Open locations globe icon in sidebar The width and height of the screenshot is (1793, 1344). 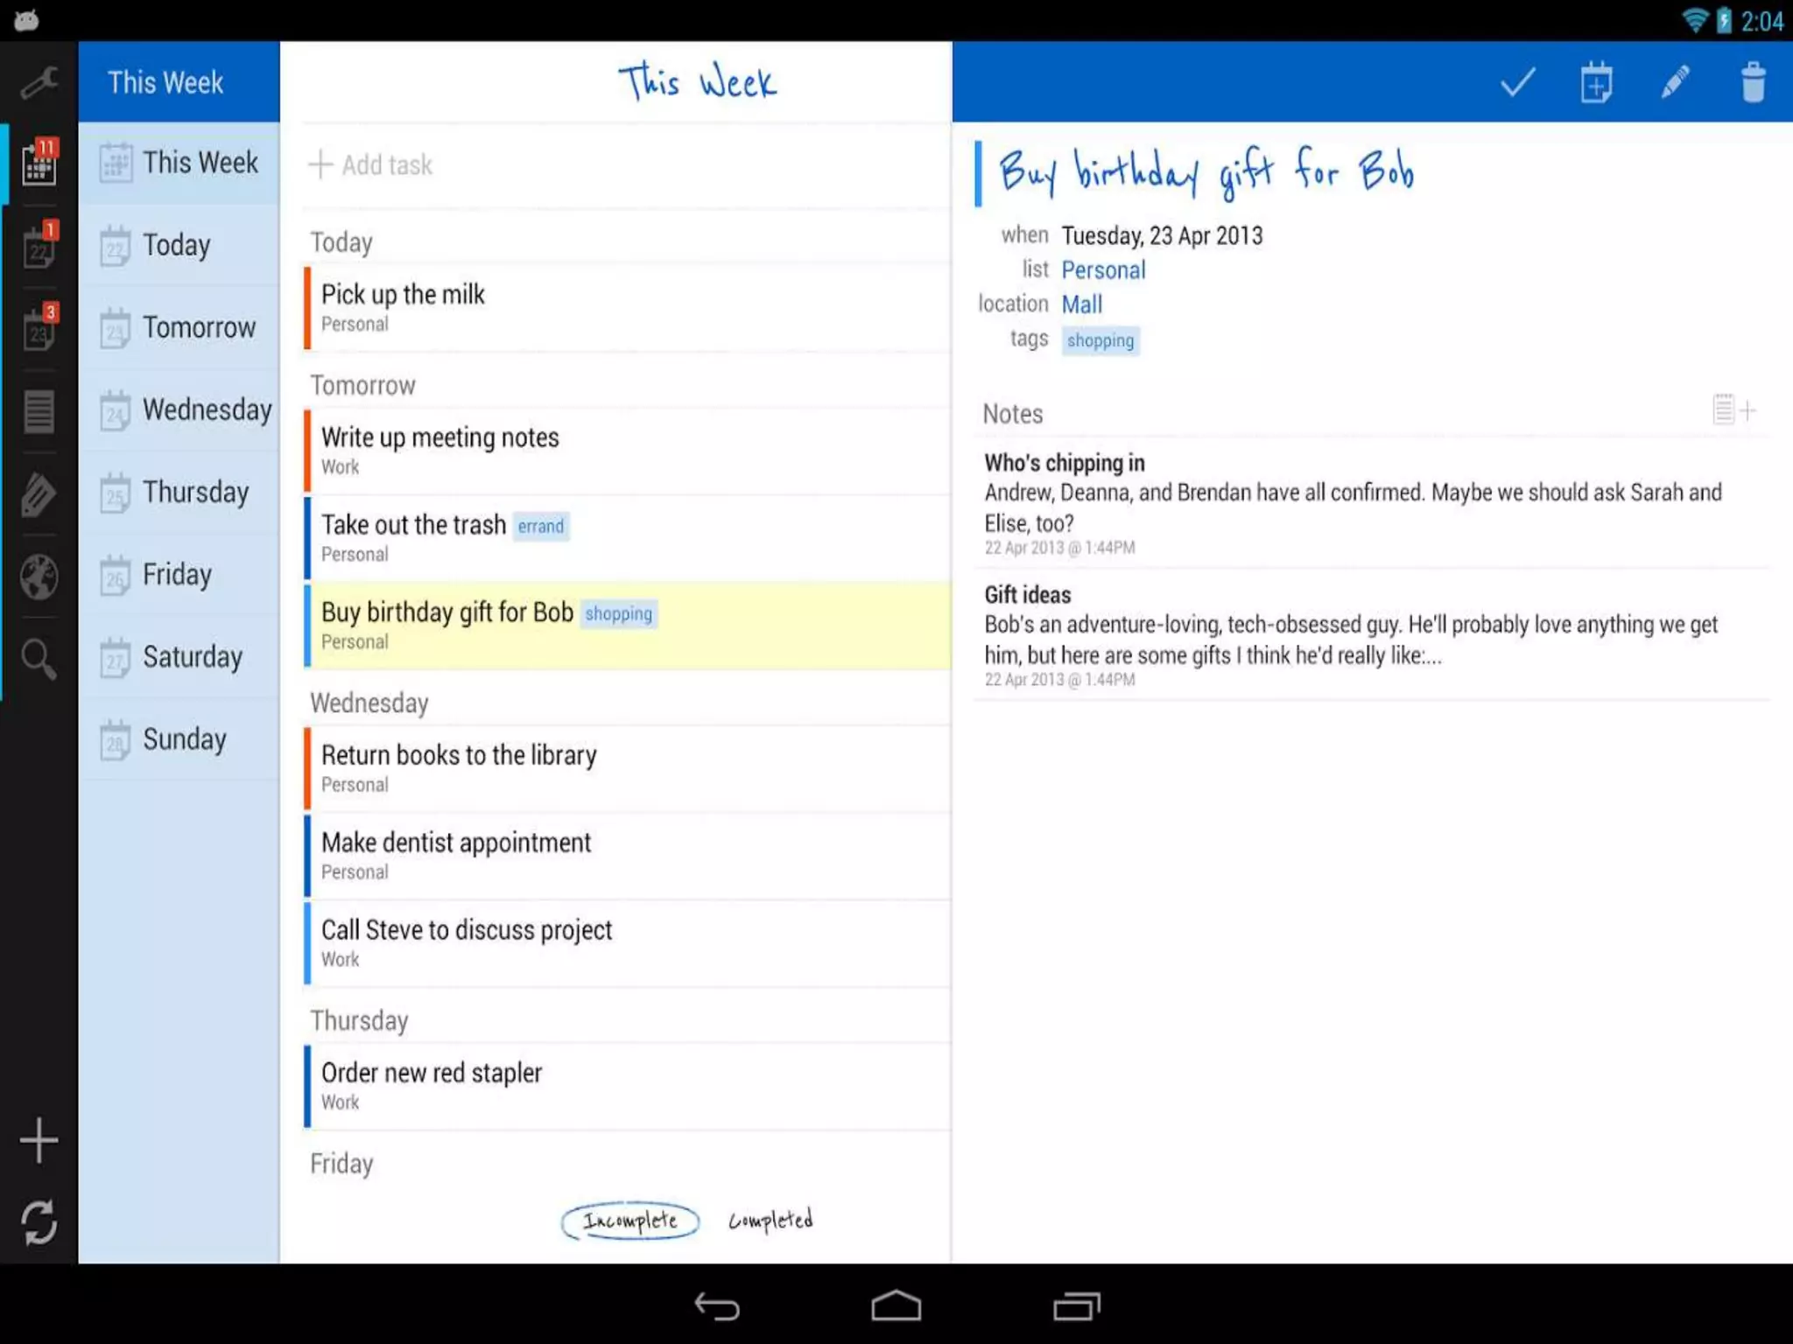pos(39,577)
